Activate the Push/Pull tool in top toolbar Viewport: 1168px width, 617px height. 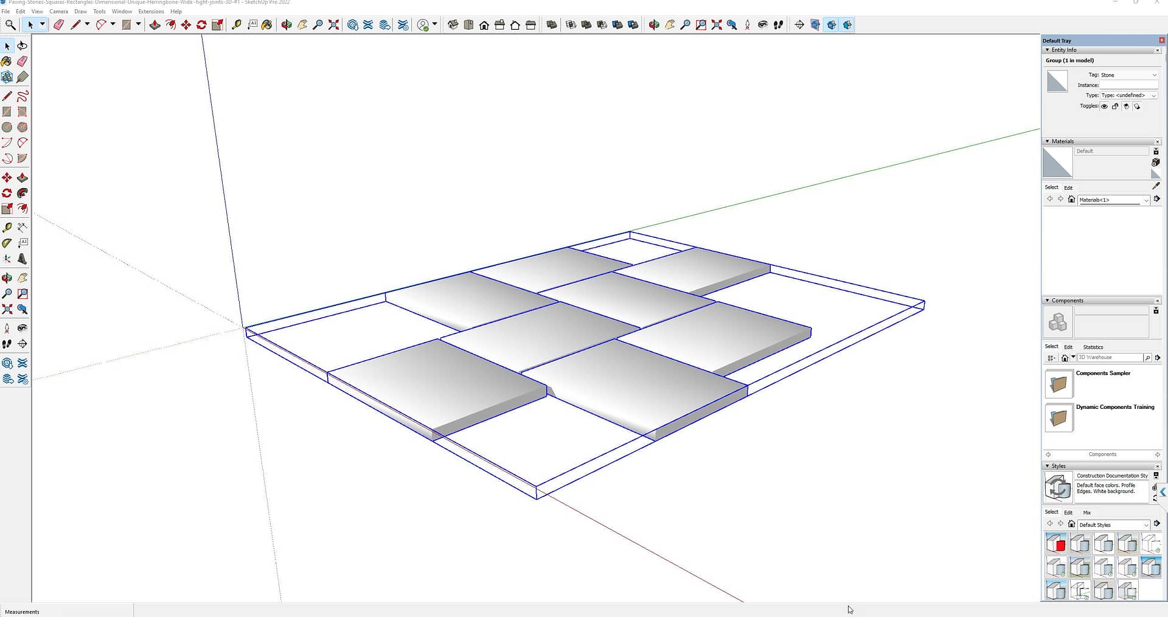click(155, 25)
